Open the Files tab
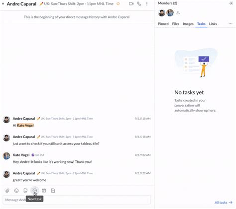This screenshot has width=236, height=209. [x=176, y=24]
